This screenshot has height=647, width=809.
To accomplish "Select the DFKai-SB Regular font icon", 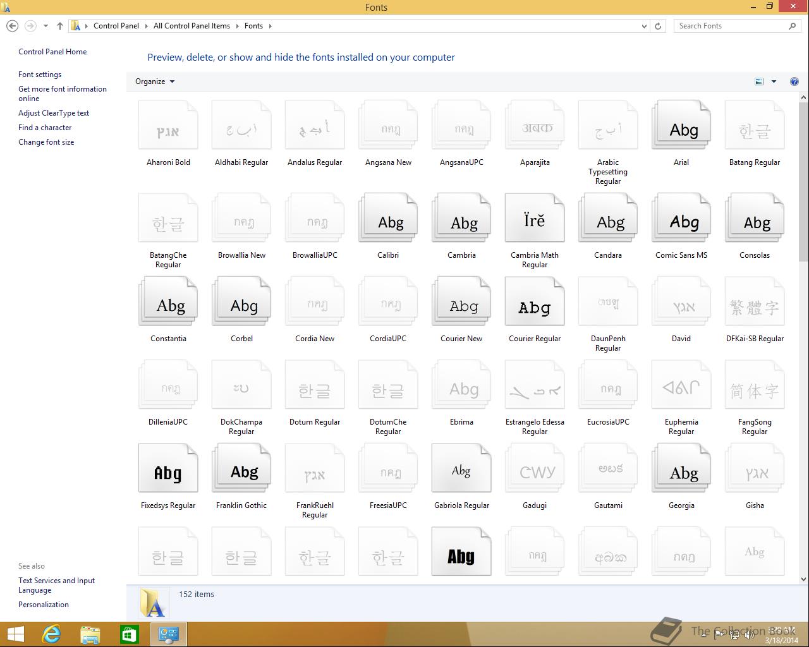I will [755, 302].
